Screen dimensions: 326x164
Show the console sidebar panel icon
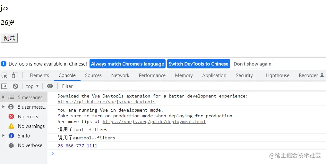pos(4,86)
